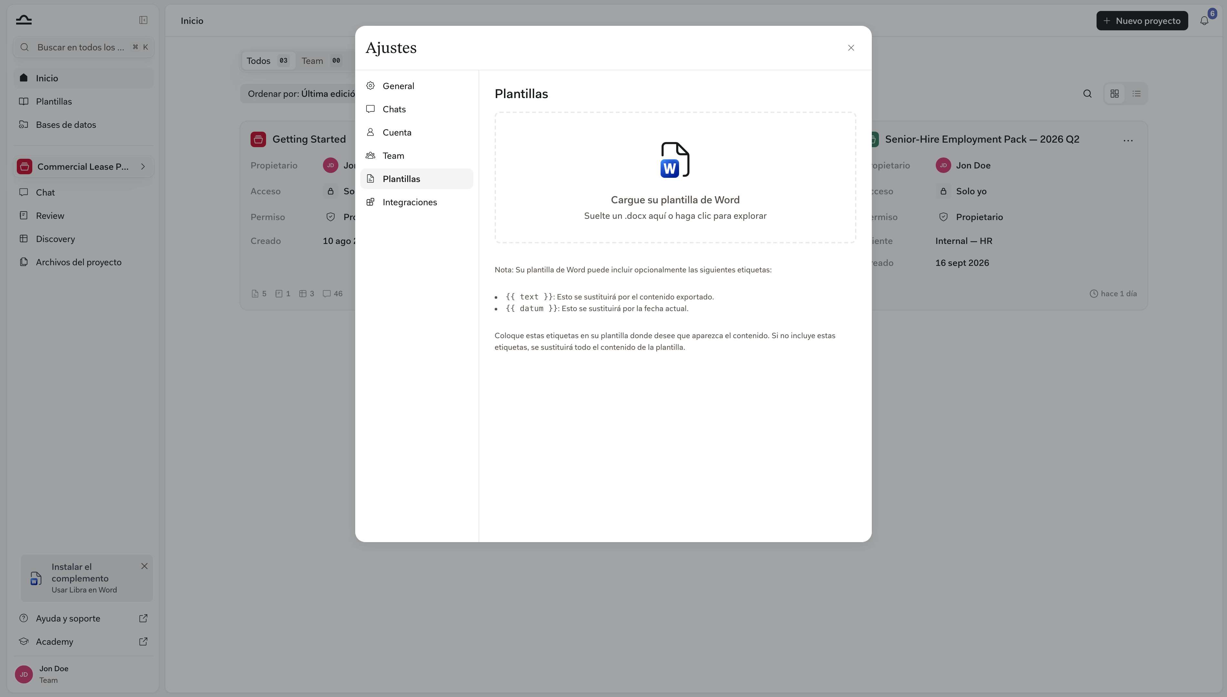Click the search magnifier in projects toolbar
Viewport: 1227px width, 697px height.
[1087, 94]
